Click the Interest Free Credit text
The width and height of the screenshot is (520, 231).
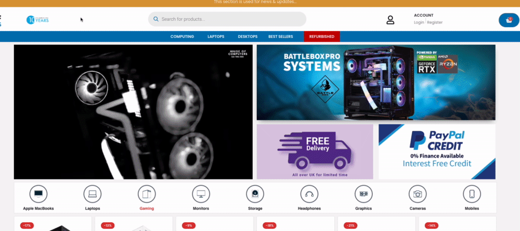pos(437,163)
